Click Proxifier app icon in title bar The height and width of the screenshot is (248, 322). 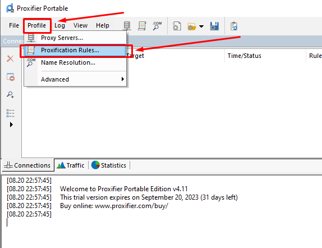[10, 8]
